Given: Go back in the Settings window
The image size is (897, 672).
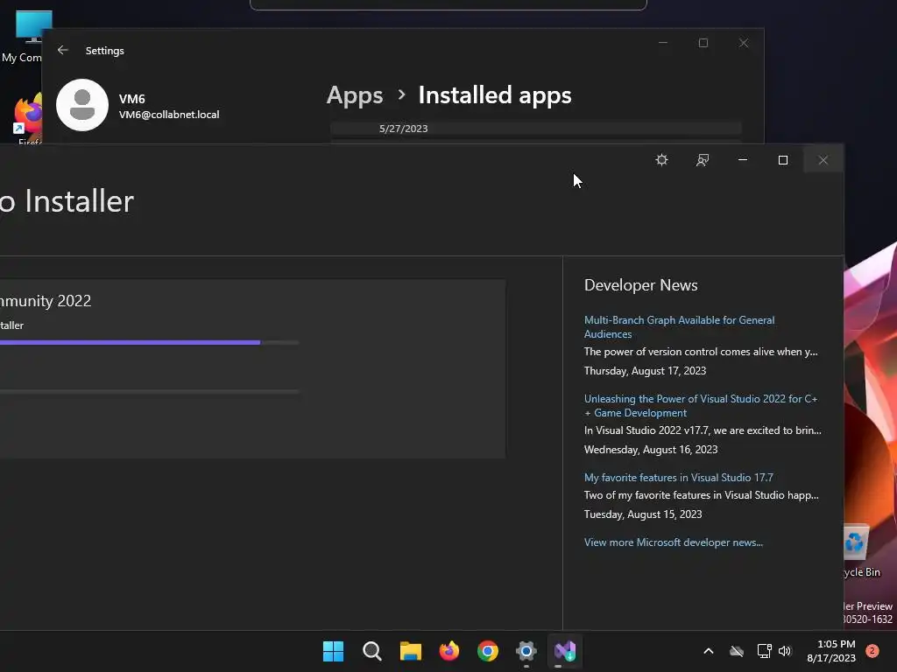Looking at the screenshot, I should (63, 50).
